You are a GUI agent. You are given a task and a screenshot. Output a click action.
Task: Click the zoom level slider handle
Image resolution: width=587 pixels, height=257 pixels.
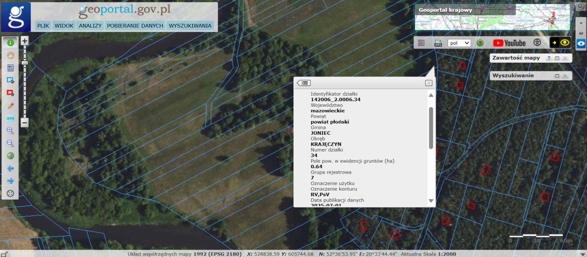pyautogui.click(x=25, y=62)
